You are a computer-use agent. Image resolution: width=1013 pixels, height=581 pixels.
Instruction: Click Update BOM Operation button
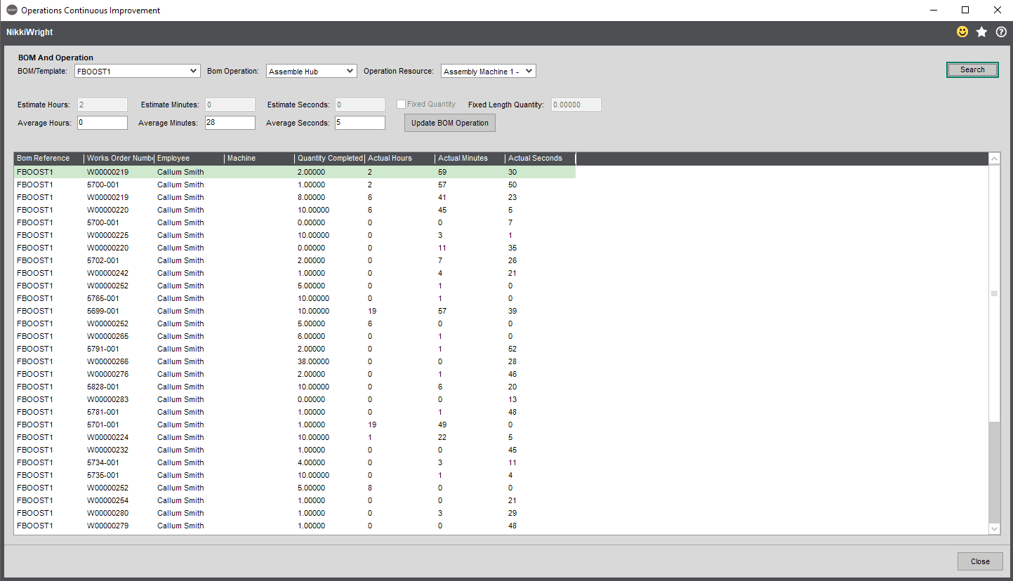point(450,123)
